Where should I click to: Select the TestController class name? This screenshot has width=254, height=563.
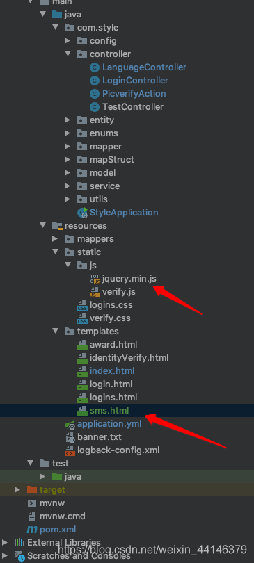[x=133, y=106]
